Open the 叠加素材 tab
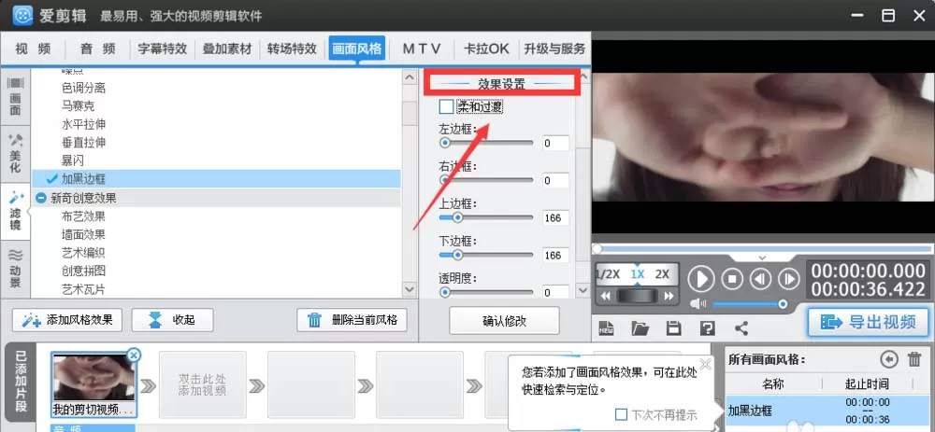The width and height of the screenshot is (935, 432). (x=227, y=49)
